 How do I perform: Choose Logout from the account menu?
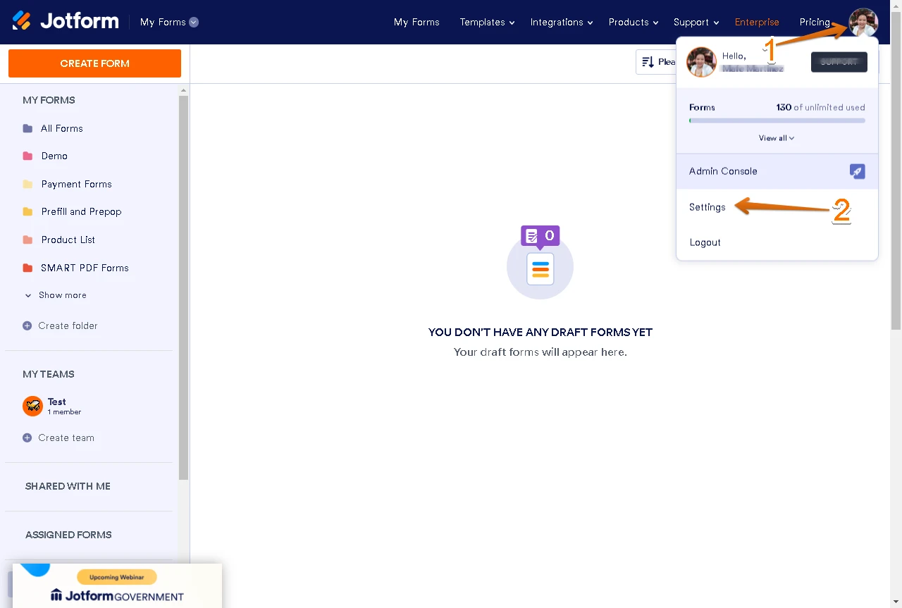point(705,242)
